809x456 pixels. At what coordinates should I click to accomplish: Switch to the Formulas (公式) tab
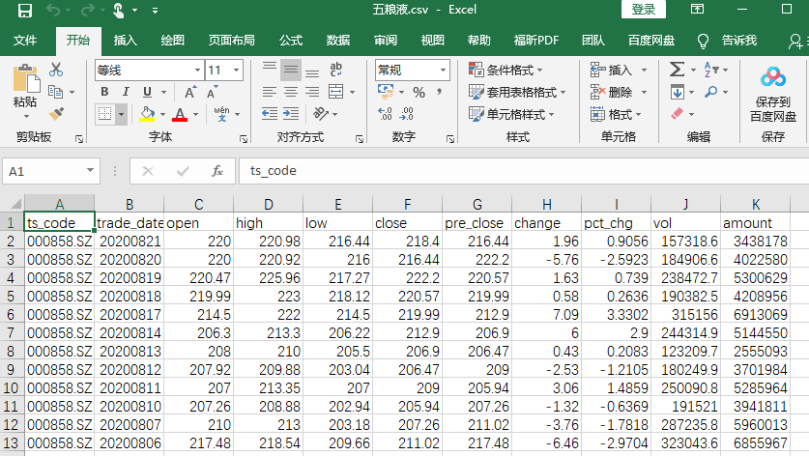pos(291,41)
